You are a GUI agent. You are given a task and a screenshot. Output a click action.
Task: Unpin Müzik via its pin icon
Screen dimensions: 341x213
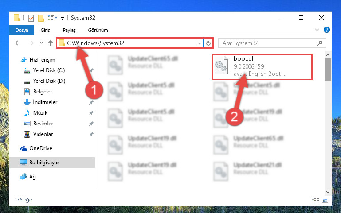91,113
